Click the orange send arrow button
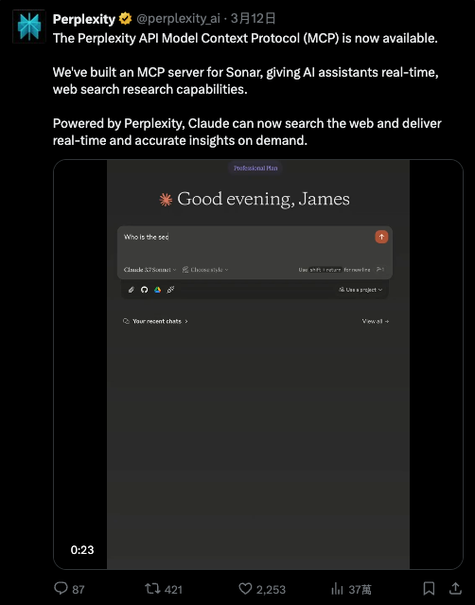Image resolution: width=475 pixels, height=605 pixels. (x=381, y=237)
